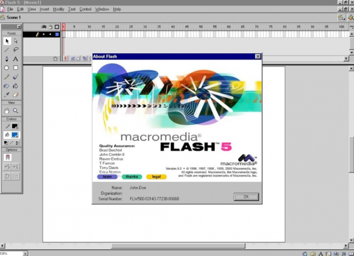Toggle show/hide all layers eye icon
Viewport: 354px width, 256px height.
click(44, 27)
